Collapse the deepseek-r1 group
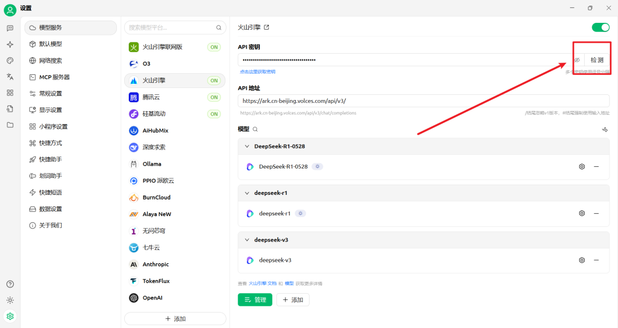Image resolution: width=618 pixels, height=328 pixels. (x=247, y=193)
